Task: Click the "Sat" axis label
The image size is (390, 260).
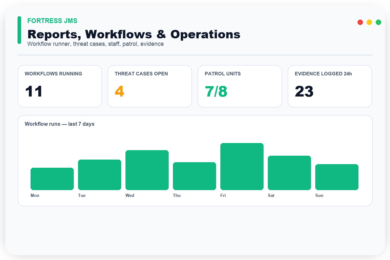Action: [271, 195]
